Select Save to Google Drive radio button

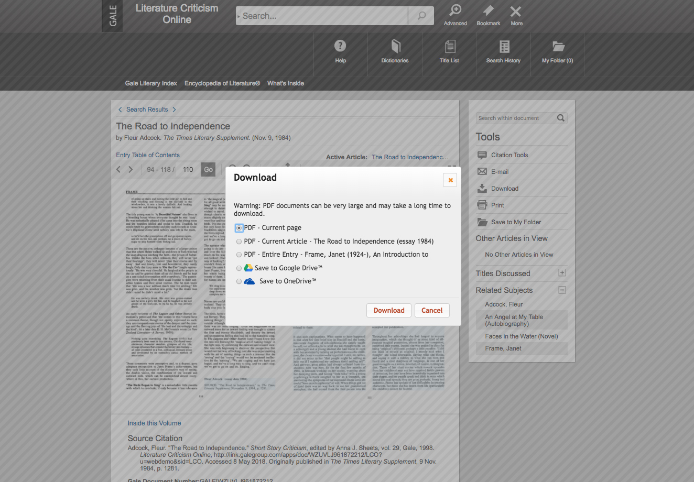pyautogui.click(x=239, y=268)
